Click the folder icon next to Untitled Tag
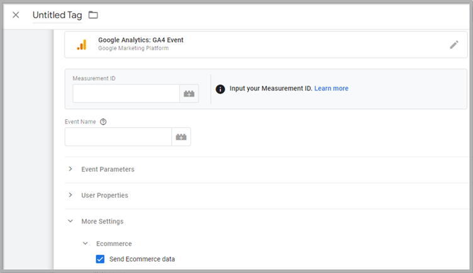The width and height of the screenshot is (473, 273). pyautogui.click(x=93, y=15)
